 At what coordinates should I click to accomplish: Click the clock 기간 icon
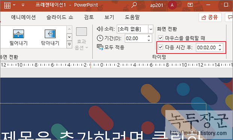tap(100, 38)
